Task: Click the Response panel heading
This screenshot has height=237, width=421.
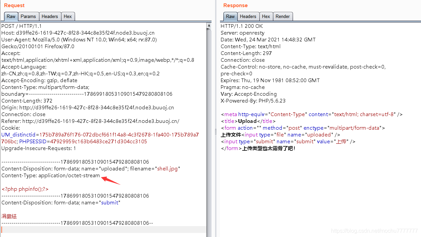Action: click(236, 5)
